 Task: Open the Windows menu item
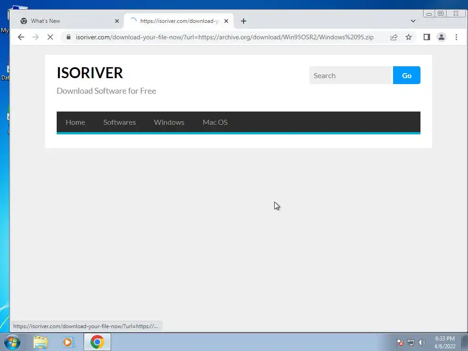[169, 122]
